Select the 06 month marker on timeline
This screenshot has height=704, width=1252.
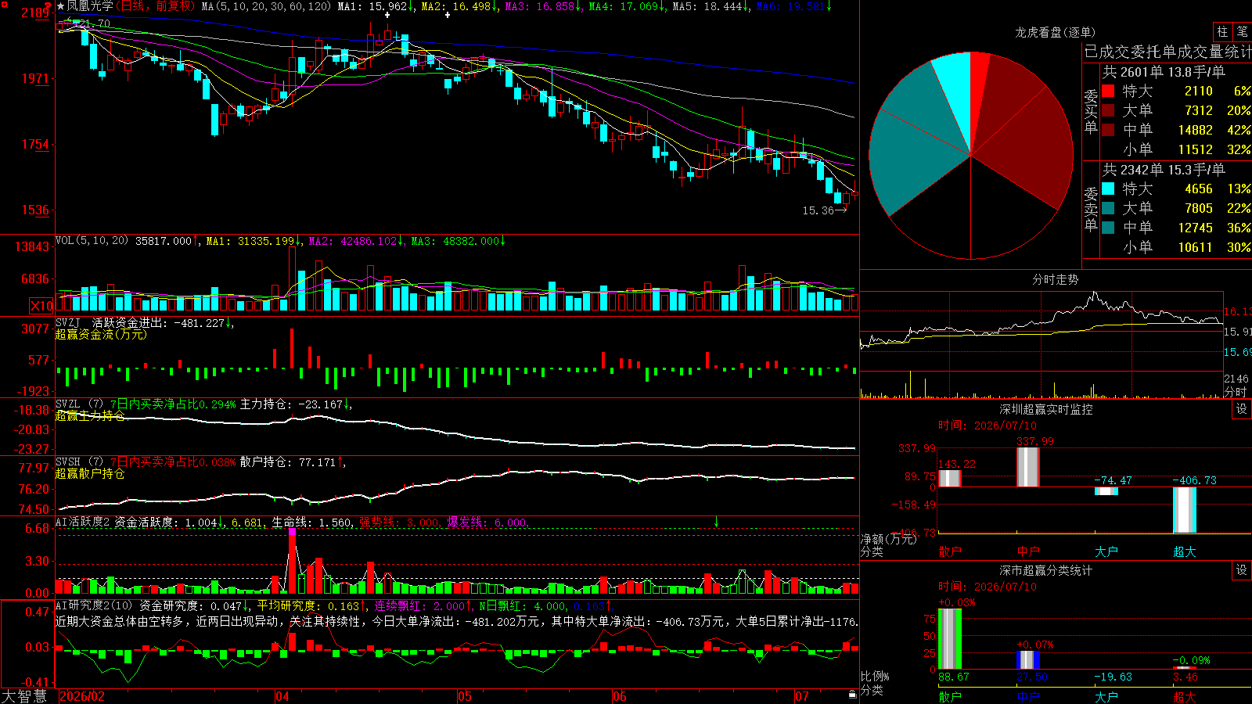coord(620,696)
